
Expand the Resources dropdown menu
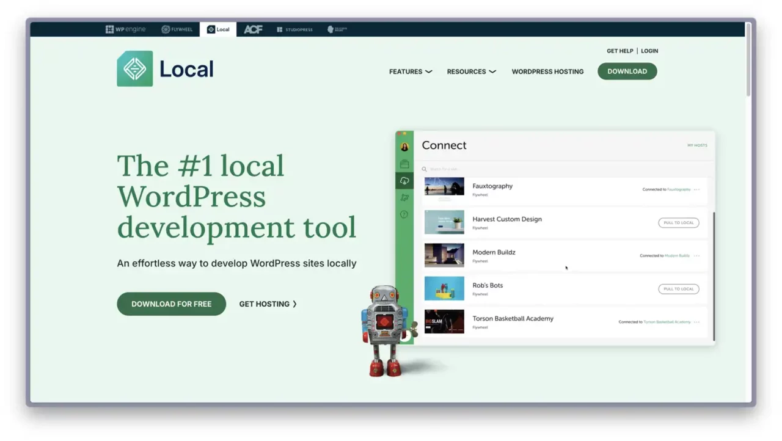471,71
